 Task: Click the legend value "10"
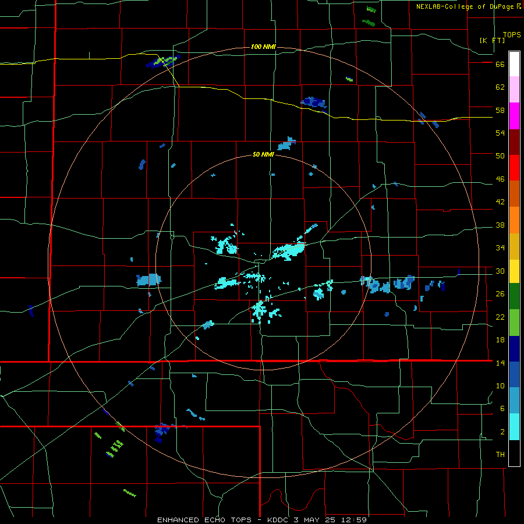point(500,386)
